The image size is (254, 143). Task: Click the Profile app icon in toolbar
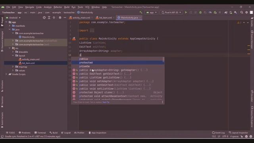[x=210, y=12]
